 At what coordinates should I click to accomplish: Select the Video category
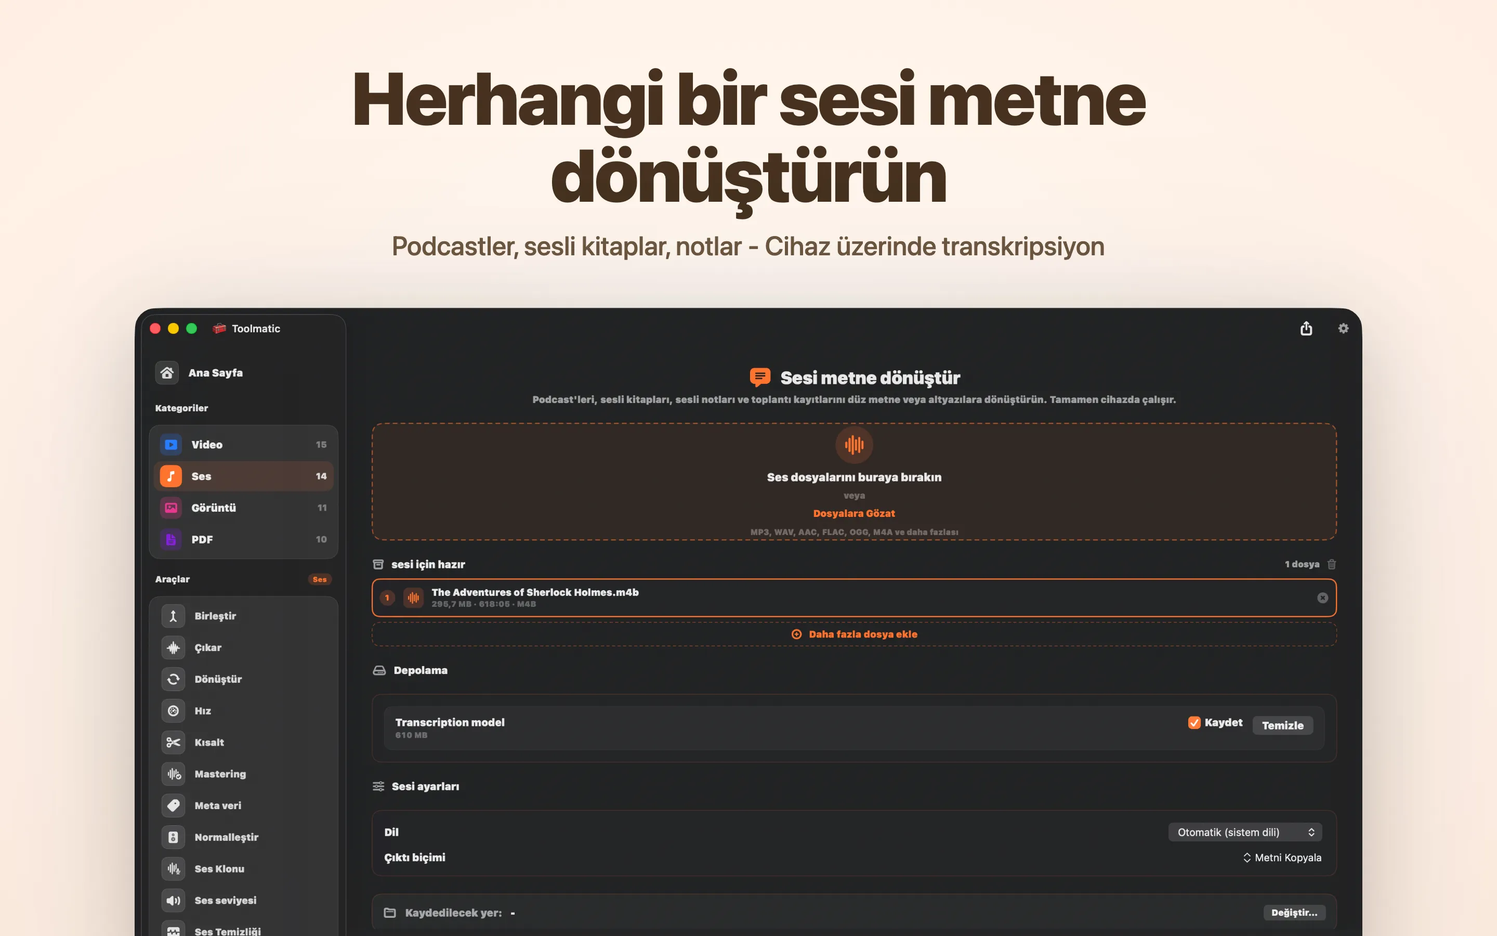tap(243, 445)
